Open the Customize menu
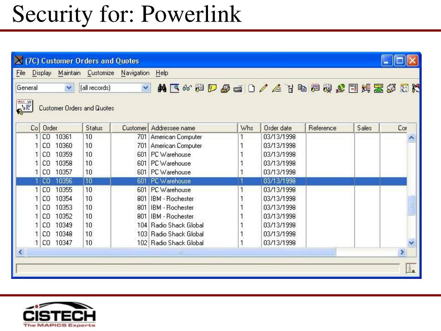Viewport: 441px width, 331px height. coord(101,73)
